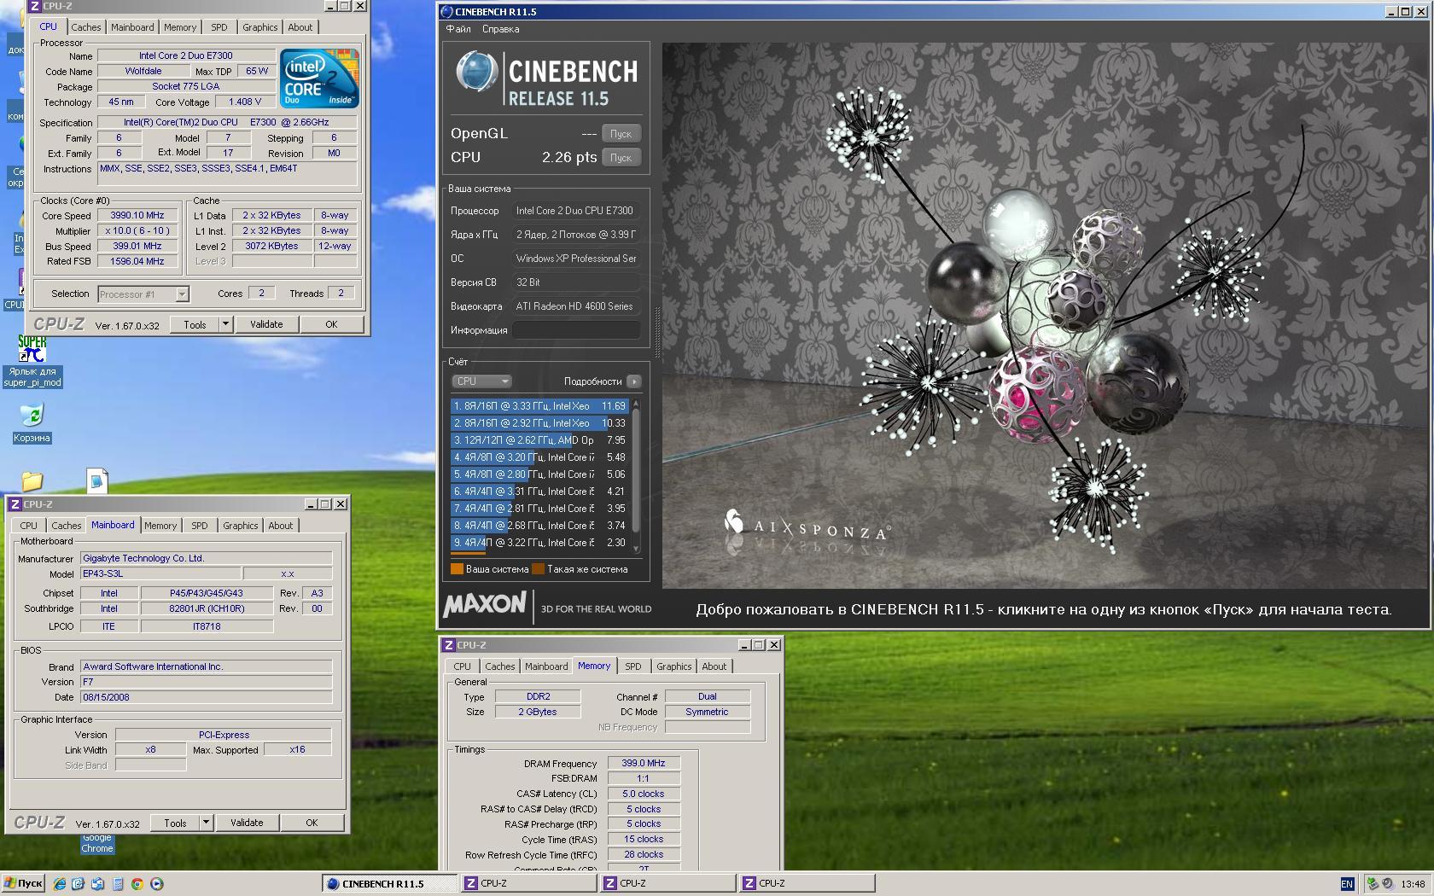Click the brown Такая же система swatch
Viewport: 1434px width, 896px height.
point(538,569)
